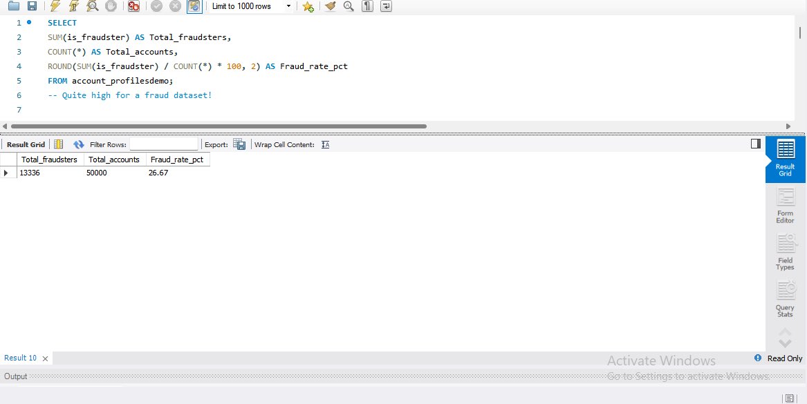
Task: Click the blue statement marker on line 1
Action: pos(29,22)
